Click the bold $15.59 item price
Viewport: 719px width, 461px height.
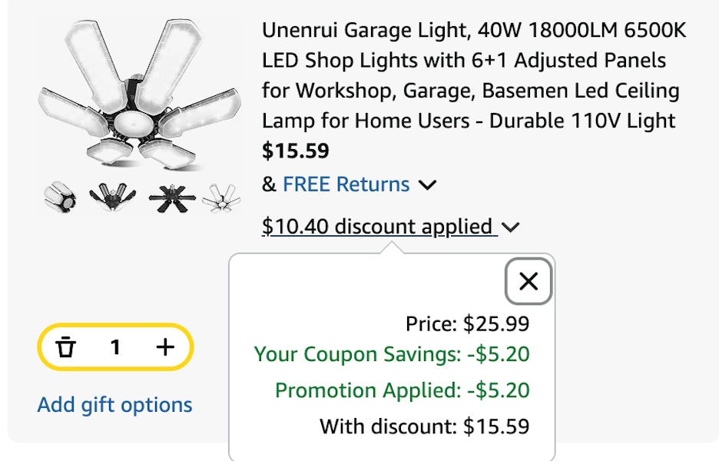[x=295, y=151]
